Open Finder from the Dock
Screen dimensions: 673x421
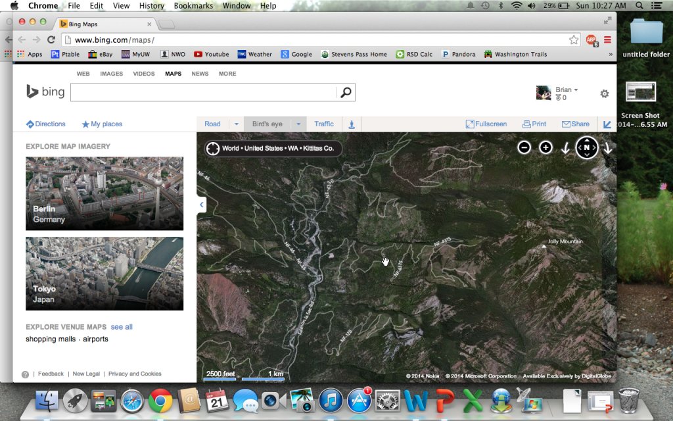click(x=47, y=401)
